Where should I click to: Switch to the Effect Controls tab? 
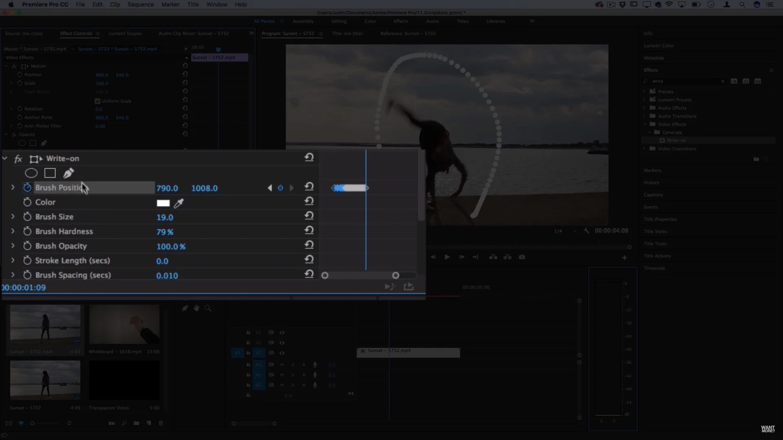[76, 33]
